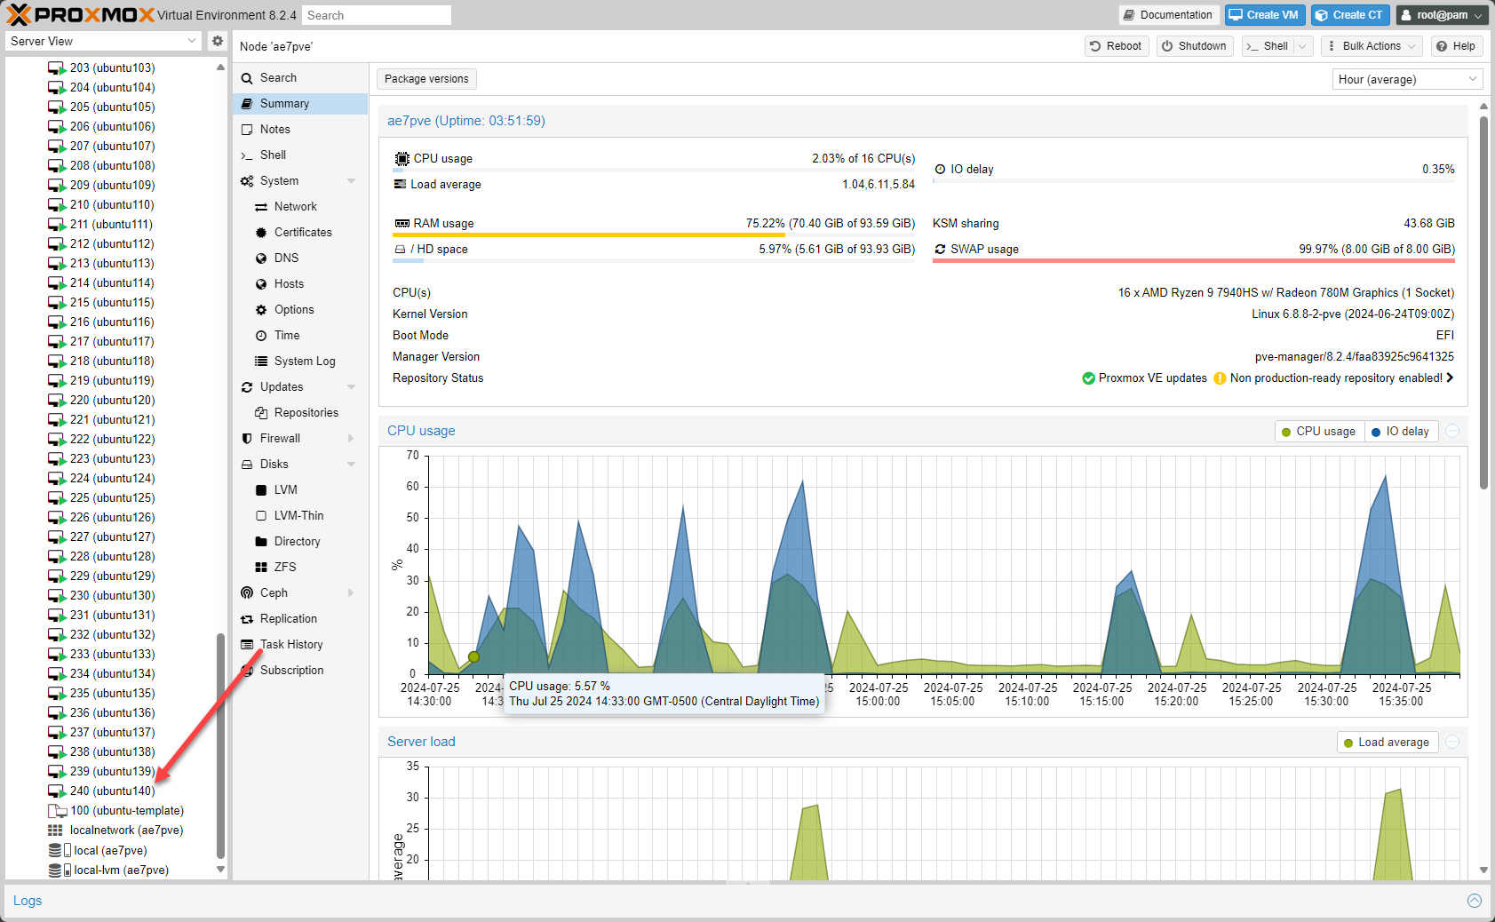Toggle the CPU usage legend series

pos(1319,432)
